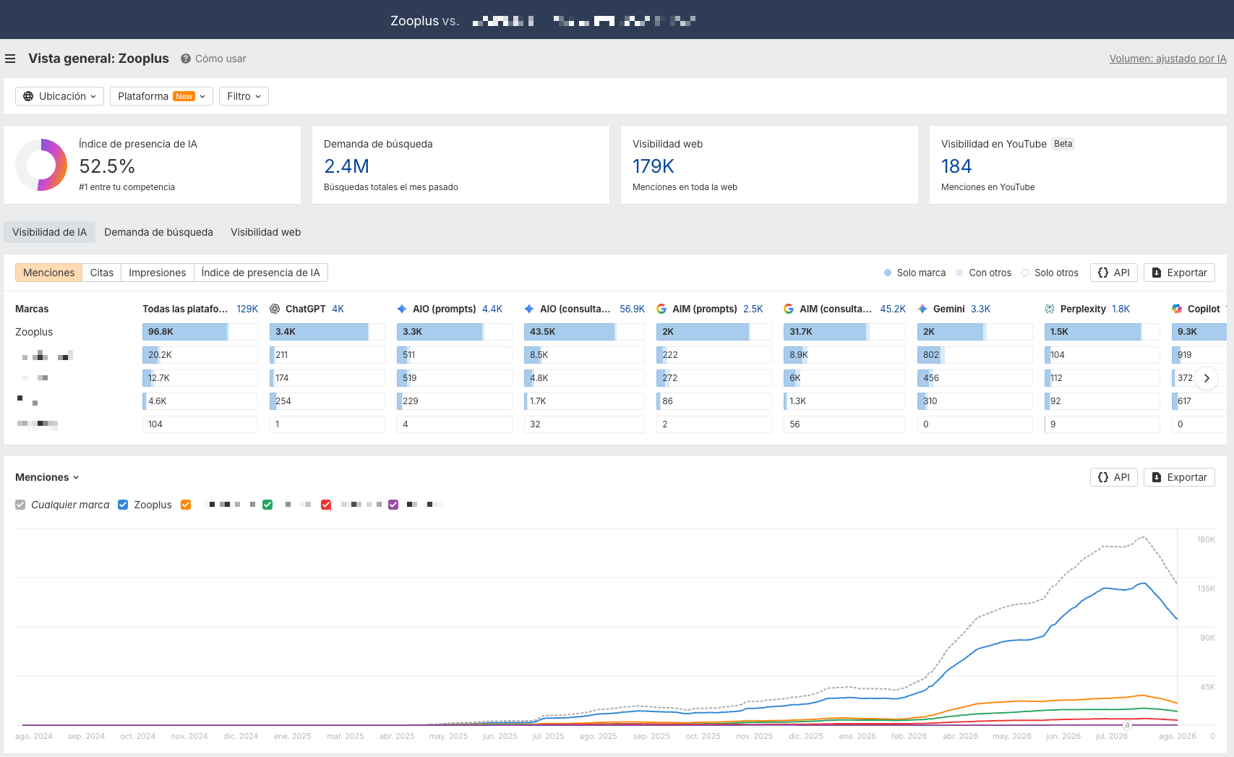Select Índice de presencia de IA segment
Screen dimensions: 1234x757
(x=260, y=273)
